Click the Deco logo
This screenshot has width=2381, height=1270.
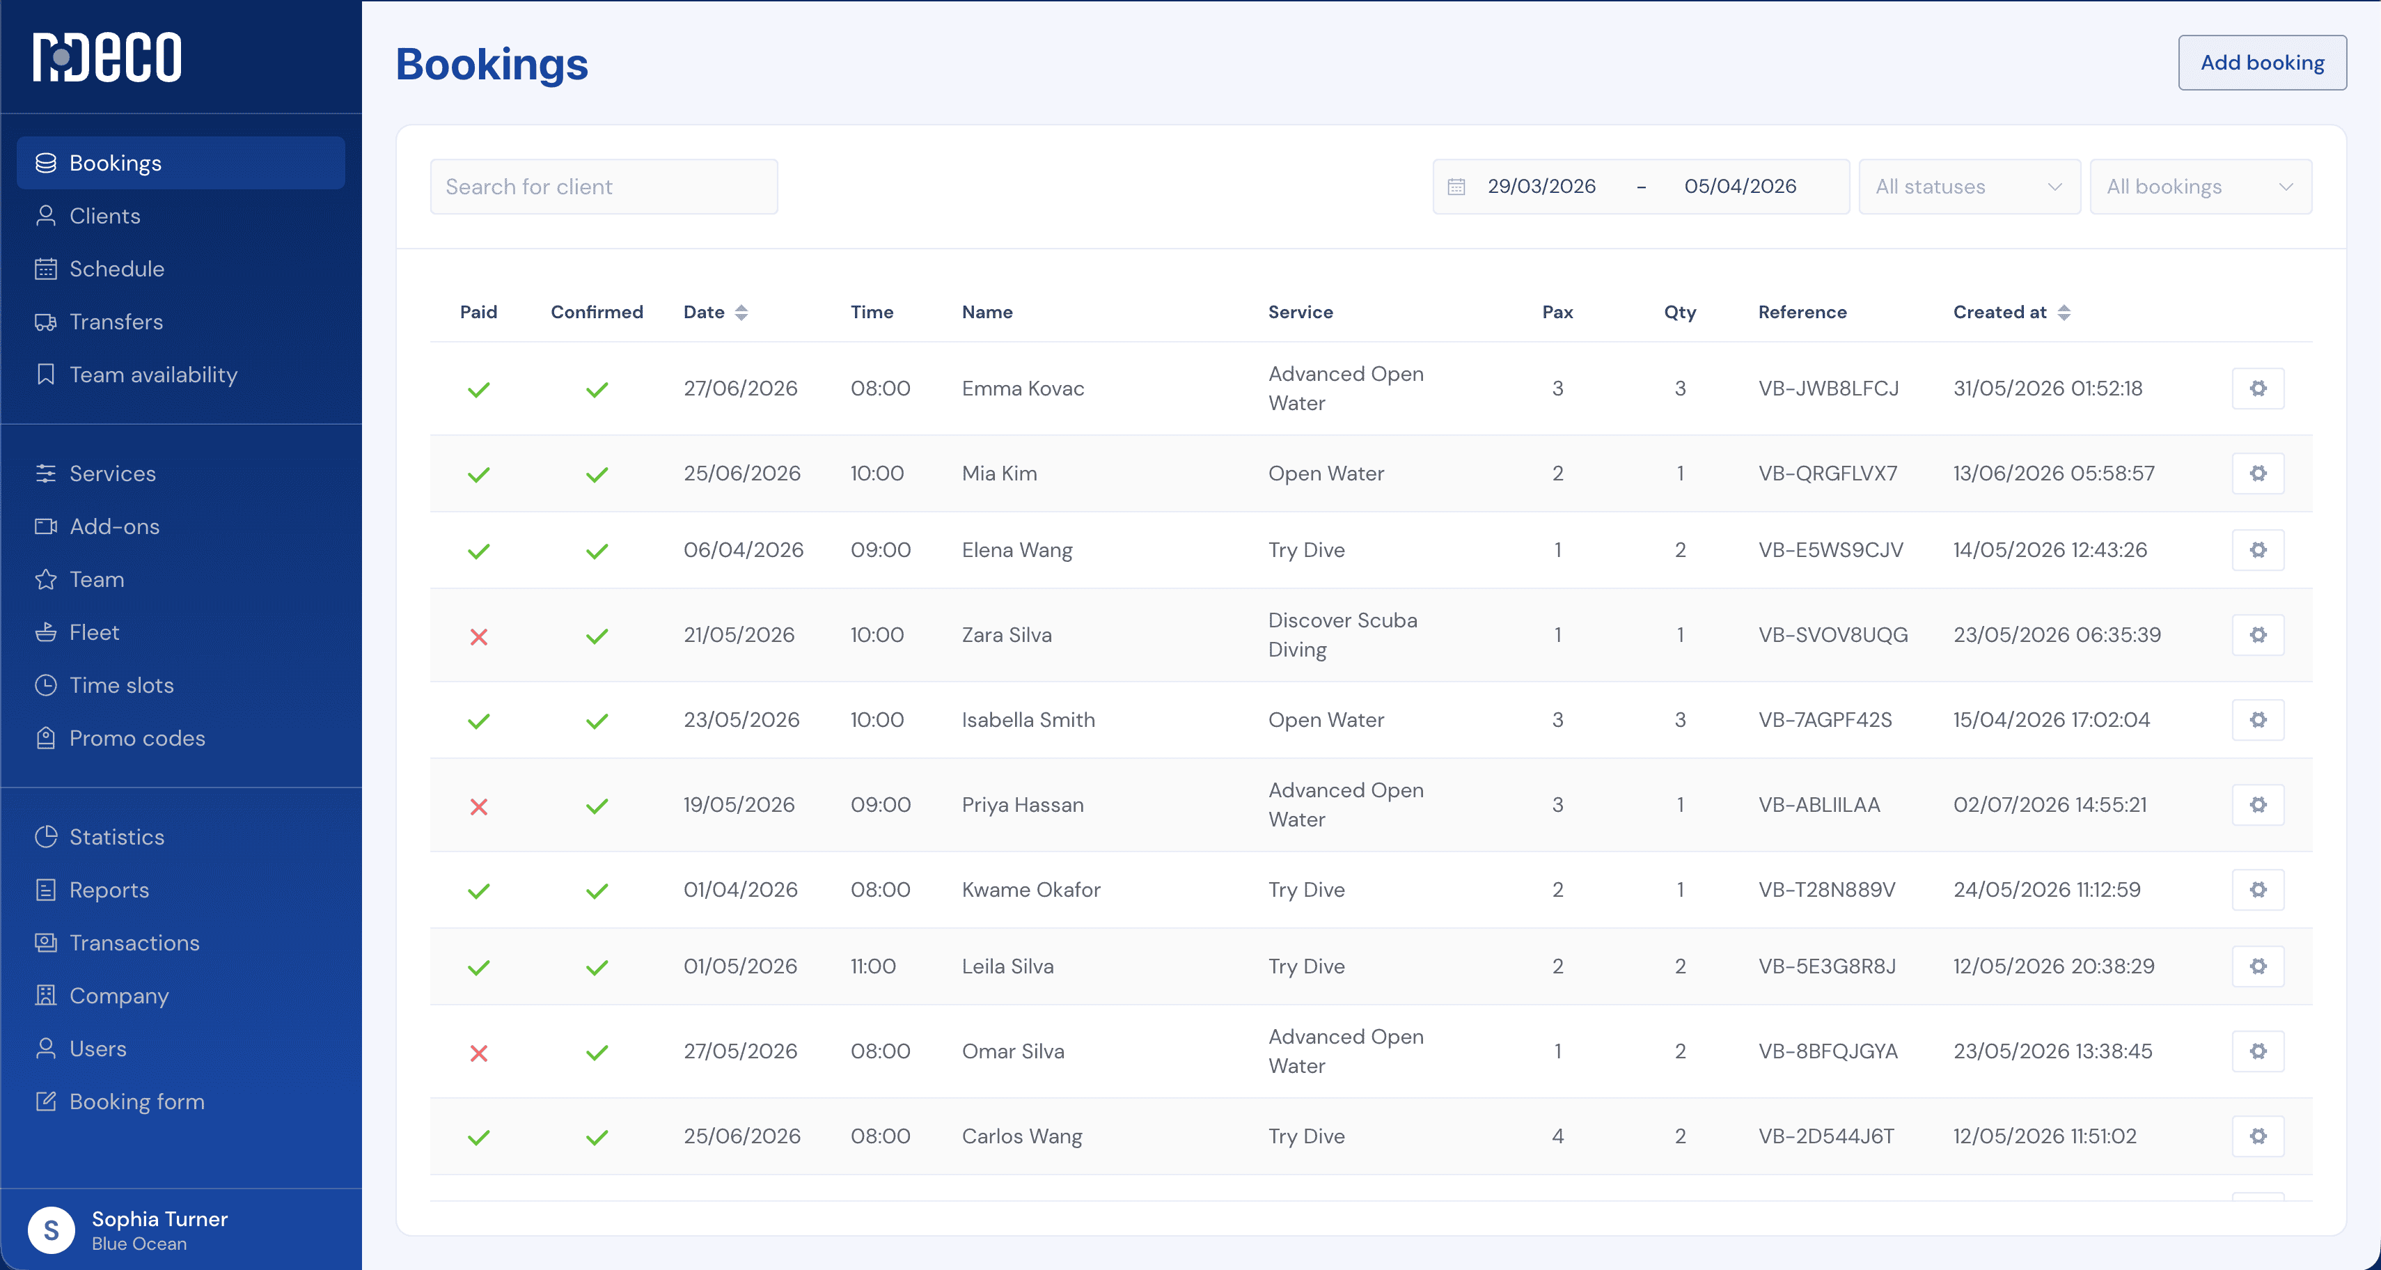point(107,57)
